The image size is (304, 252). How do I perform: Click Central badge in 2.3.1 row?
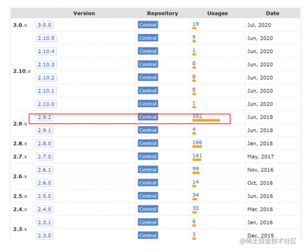(148, 222)
